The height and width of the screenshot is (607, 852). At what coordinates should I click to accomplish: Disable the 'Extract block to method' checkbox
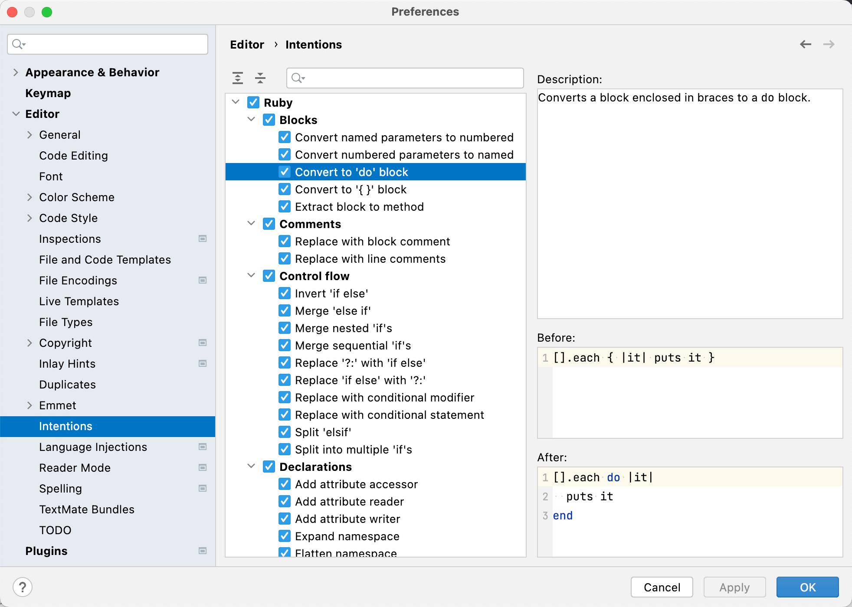(284, 207)
